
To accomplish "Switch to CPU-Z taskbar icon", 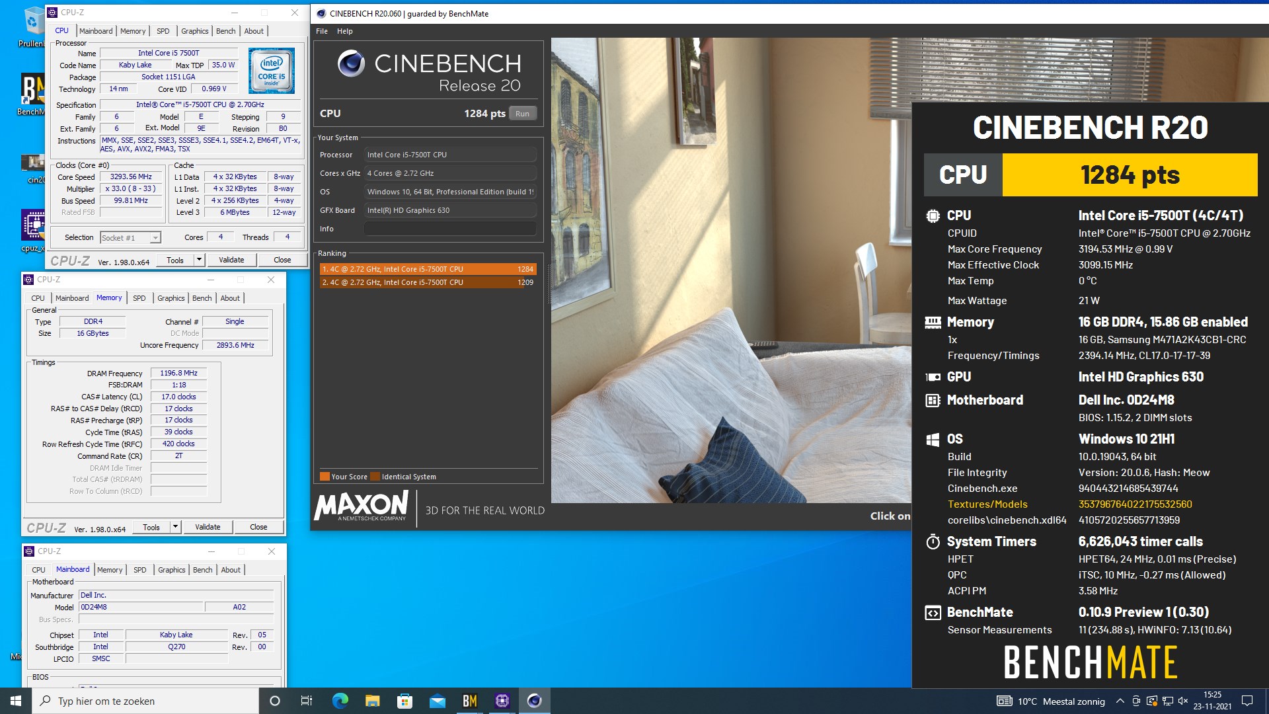I will pos(502,701).
